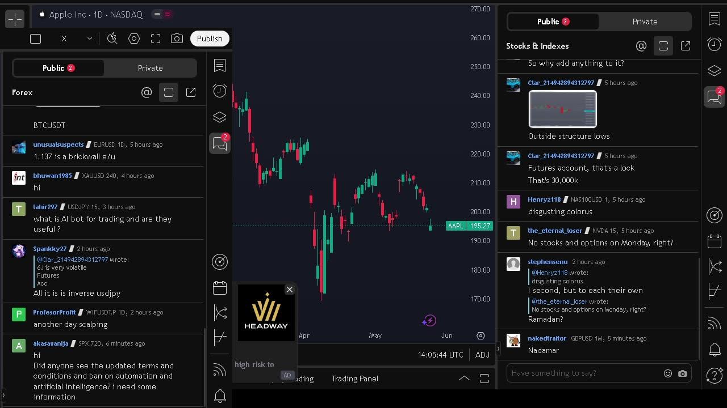727x408 pixels.
Task: Switch to Private tab in Stocks & Indexes chat
Action: coord(645,22)
